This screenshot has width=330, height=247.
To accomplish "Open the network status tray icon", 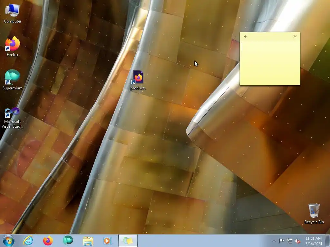I will point(290,241).
